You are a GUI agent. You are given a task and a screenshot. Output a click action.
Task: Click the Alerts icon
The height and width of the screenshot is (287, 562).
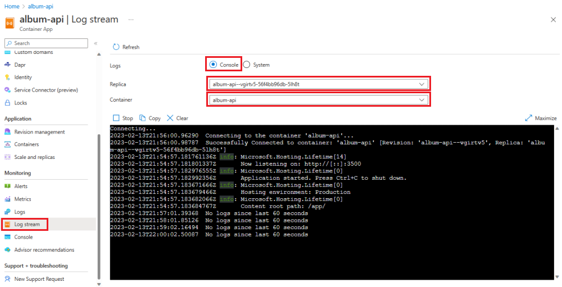coord(7,186)
